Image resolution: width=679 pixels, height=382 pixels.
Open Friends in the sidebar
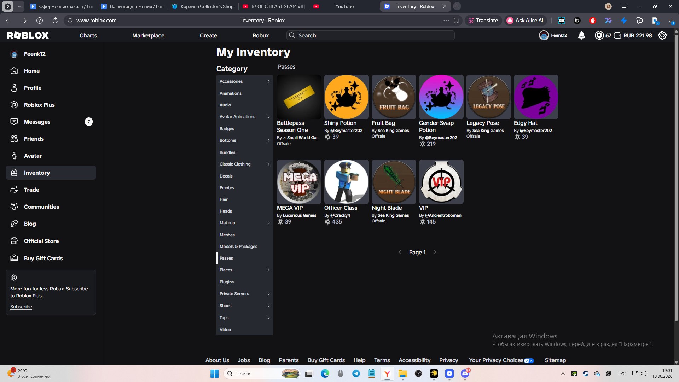tap(51, 139)
